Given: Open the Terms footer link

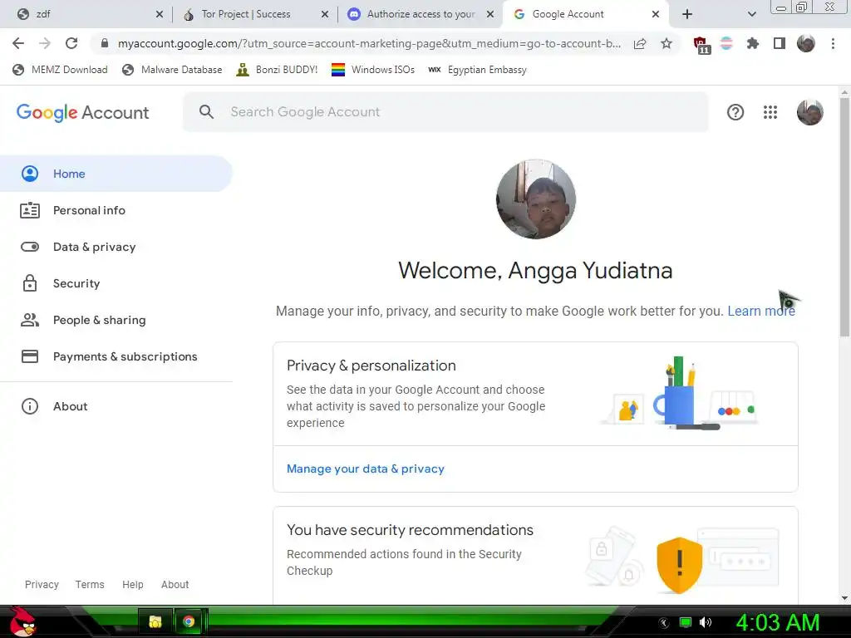Looking at the screenshot, I should (x=90, y=584).
